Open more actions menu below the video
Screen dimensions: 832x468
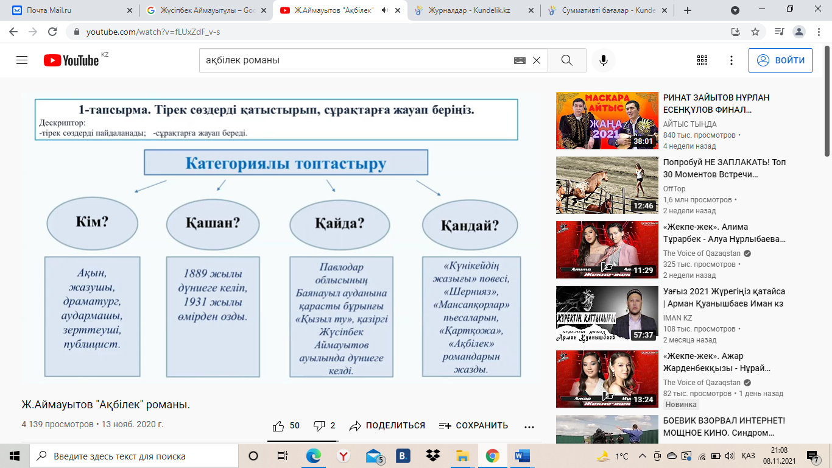529,426
